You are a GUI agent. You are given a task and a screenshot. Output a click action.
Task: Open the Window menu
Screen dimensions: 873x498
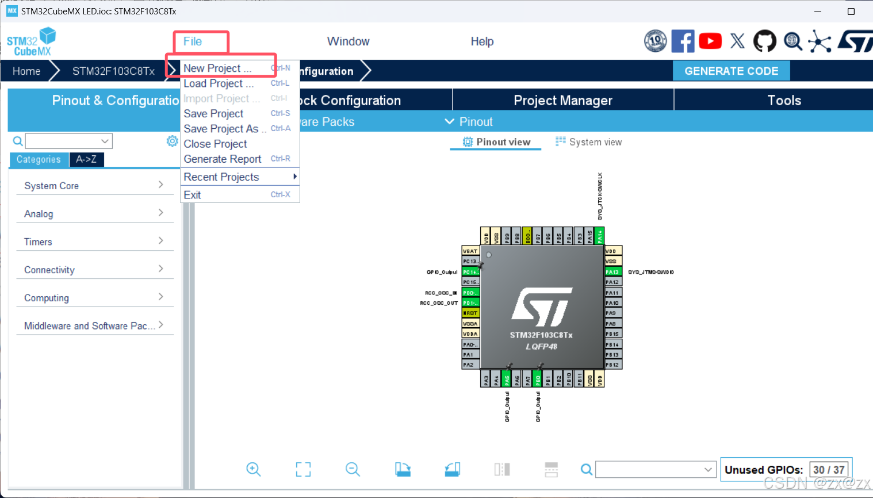(348, 41)
